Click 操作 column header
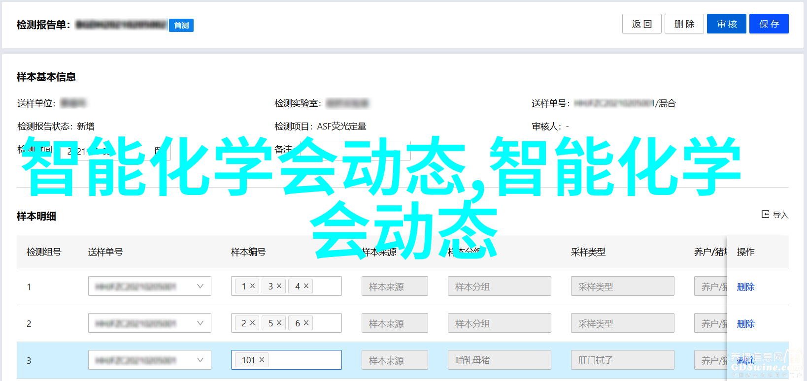 745,252
